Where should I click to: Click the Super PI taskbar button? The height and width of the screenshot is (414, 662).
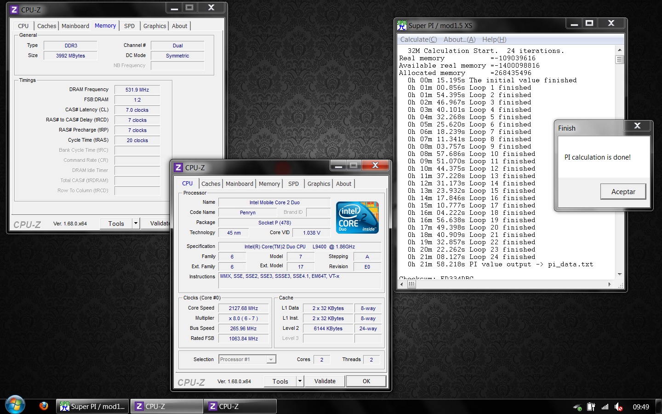point(93,407)
